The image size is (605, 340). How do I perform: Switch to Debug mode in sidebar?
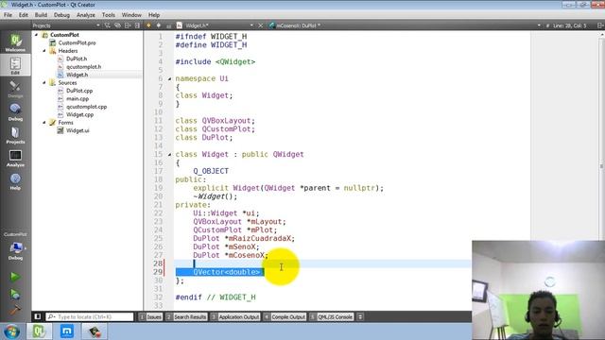15,111
